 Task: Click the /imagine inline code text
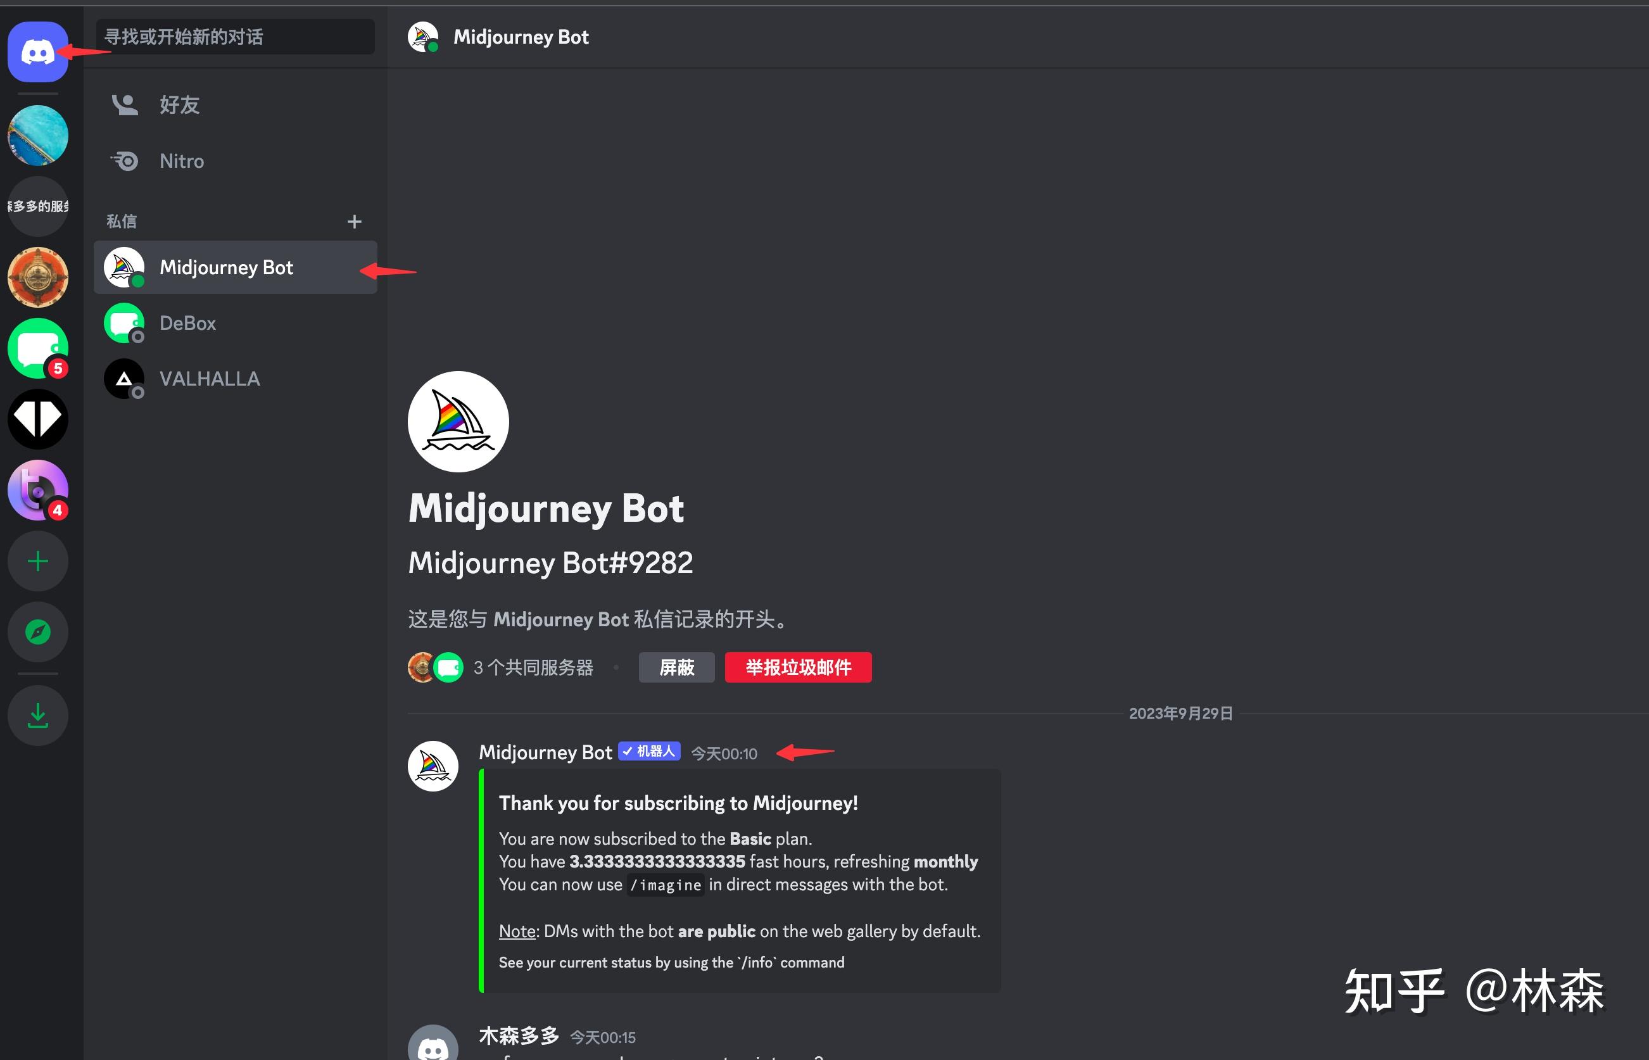coord(666,885)
